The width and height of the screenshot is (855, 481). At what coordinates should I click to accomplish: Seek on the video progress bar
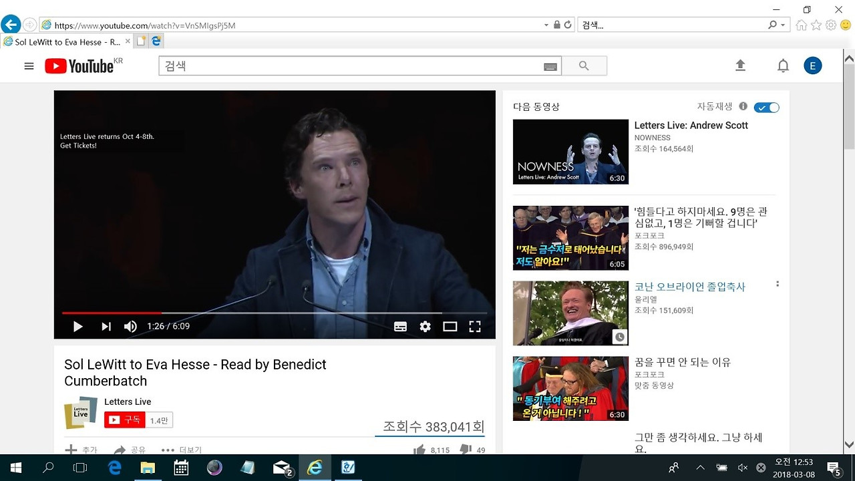275,313
